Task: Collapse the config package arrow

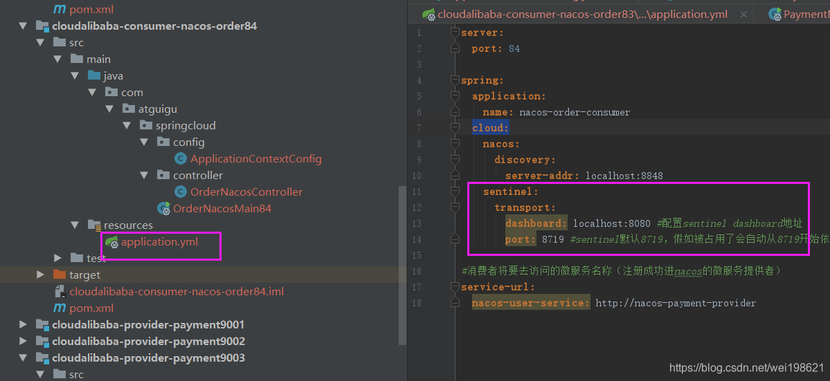Action: (x=145, y=142)
